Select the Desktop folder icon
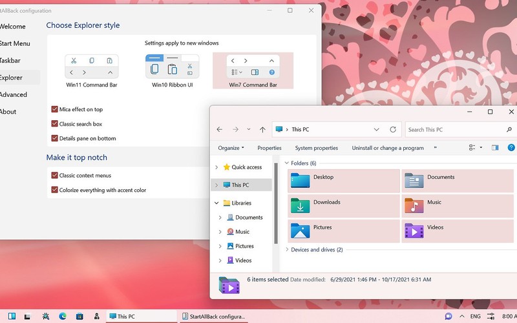Image resolution: width=517 pixels, height=323 pixels. pyautogui.click(x=300, y=181)
